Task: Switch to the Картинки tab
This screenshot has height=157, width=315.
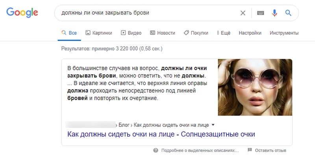Action: point(99,33)
